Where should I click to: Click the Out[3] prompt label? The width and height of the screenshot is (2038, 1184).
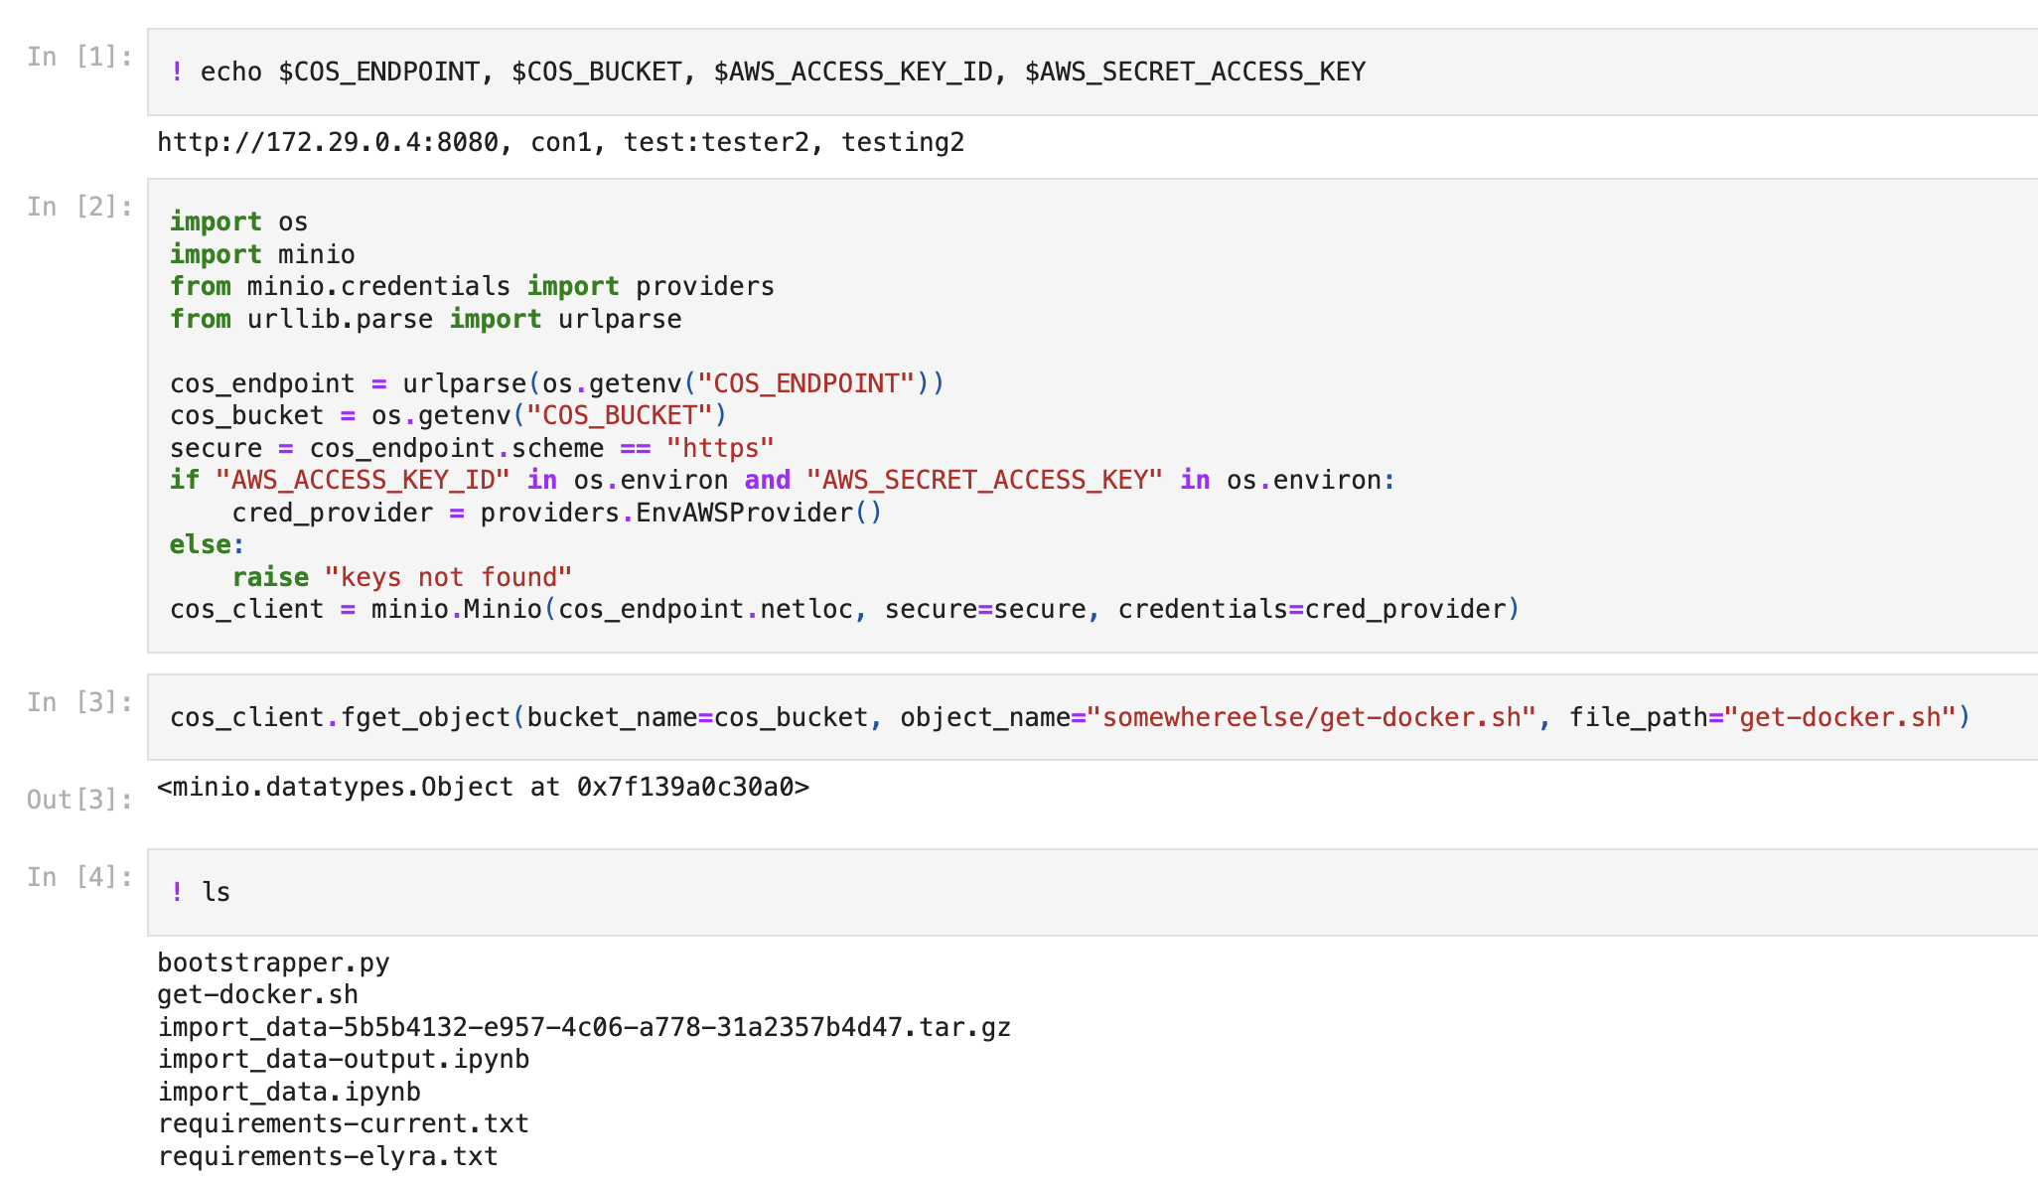pos(79,800)
